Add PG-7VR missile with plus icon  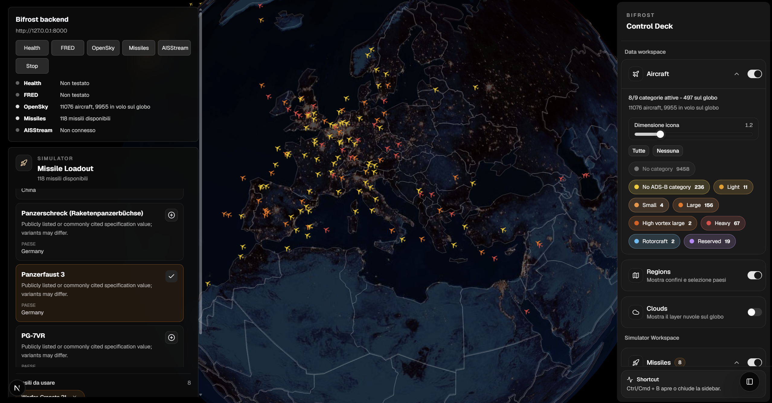(171, 338)
